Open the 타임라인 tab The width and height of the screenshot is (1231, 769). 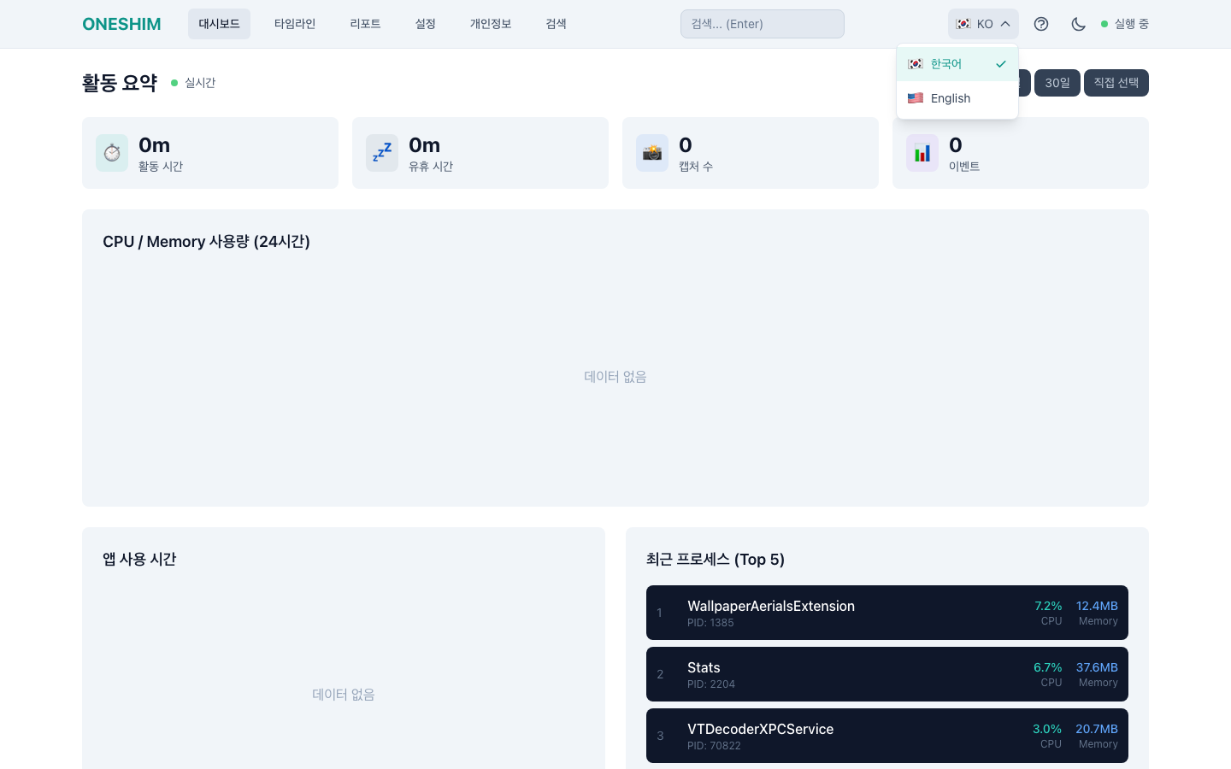pos(294,24)
